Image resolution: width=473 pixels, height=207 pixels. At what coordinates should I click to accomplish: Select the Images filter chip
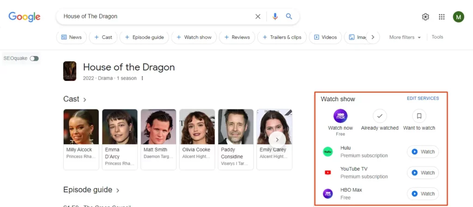tap(357, 37)
